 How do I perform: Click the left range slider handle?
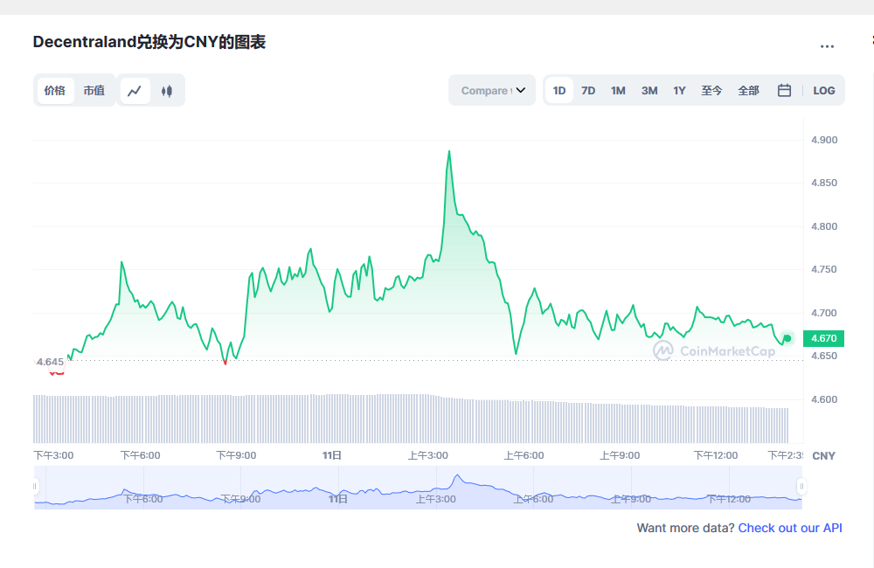pos(35,486)
